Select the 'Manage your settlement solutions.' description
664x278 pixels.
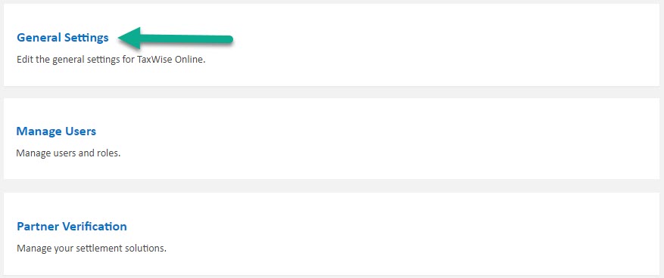click(x=92, y=248)
